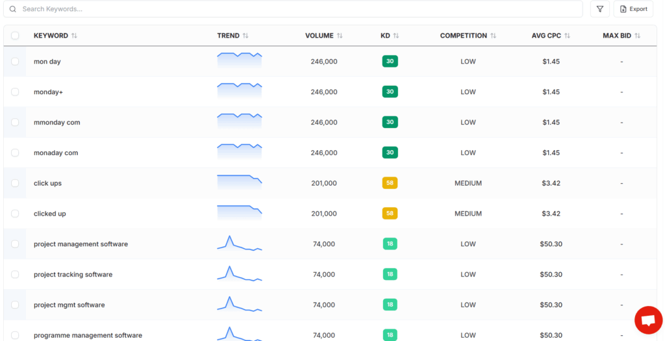Click KD badge 30 for 'monaday com'
Image resolution: width=665 pixels, height=341 pixels.
tap(390, 152)
